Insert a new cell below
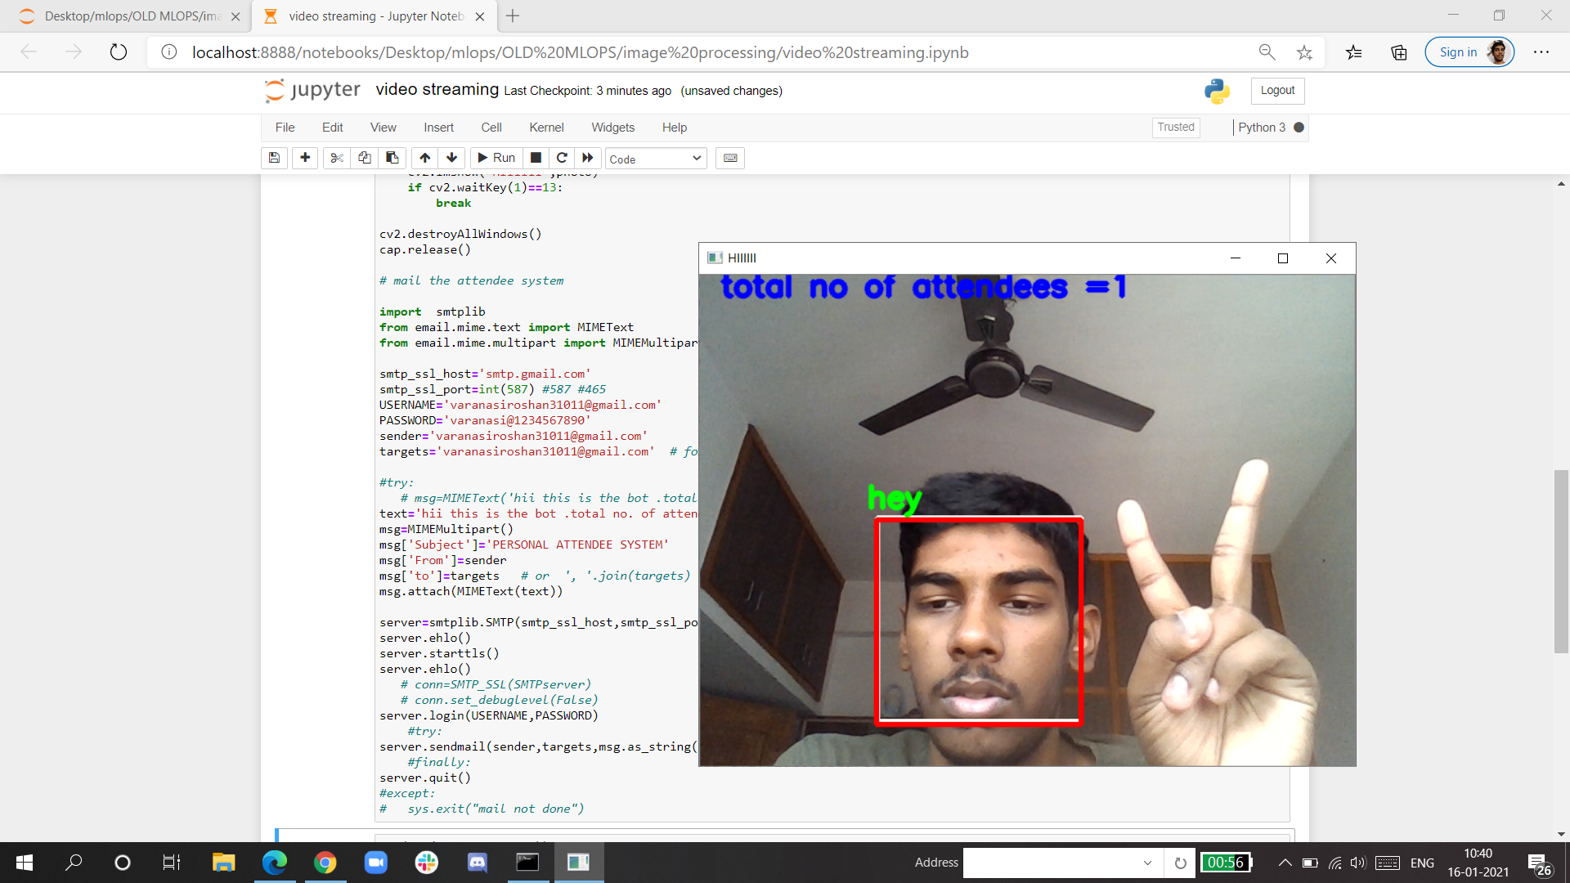 pyautogui.click(x=304, y=158)
